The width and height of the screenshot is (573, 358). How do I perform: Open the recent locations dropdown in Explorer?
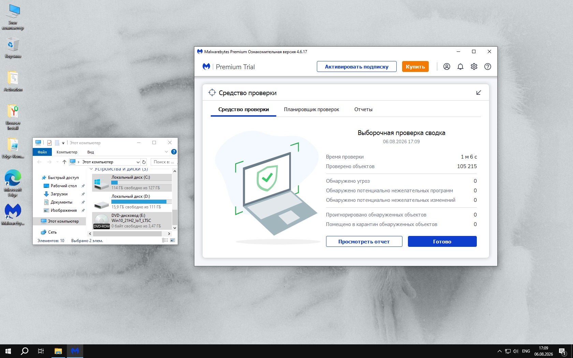point(57,162)
